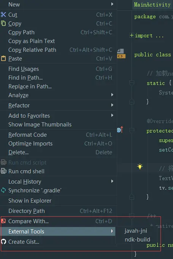Image resolution: width=173 pixels, height=259 pixels.
Task: Click the Compare With diff icon
Action: pyautogui.click(x=3, y=221)
